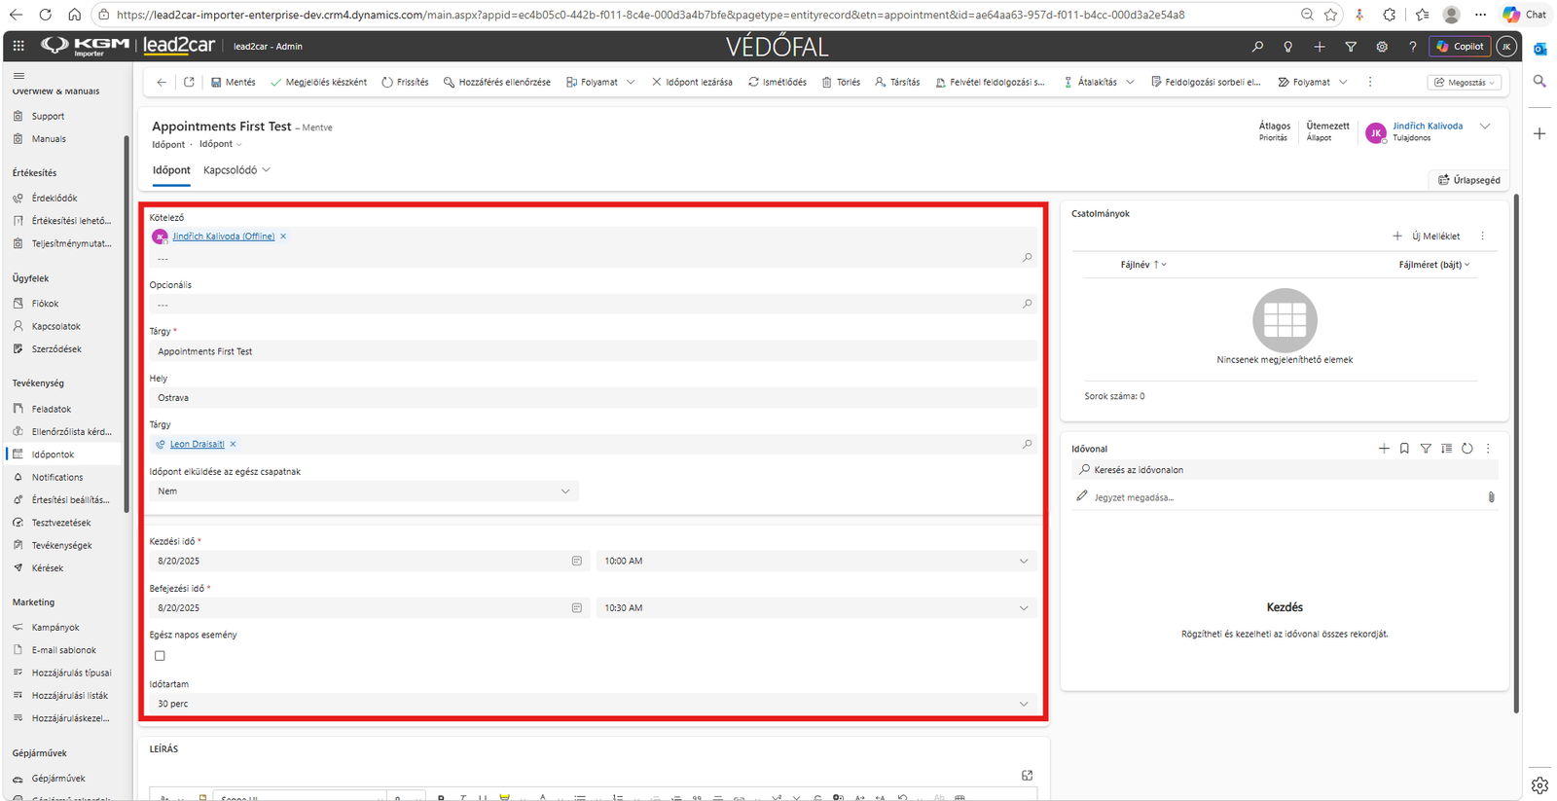Open the Átalakítás dropdown arrow
The height and width of the screenshot is (801, 1557).
coord(1130,83)
